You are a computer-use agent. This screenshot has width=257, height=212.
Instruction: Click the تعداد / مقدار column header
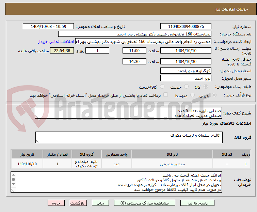58,154
